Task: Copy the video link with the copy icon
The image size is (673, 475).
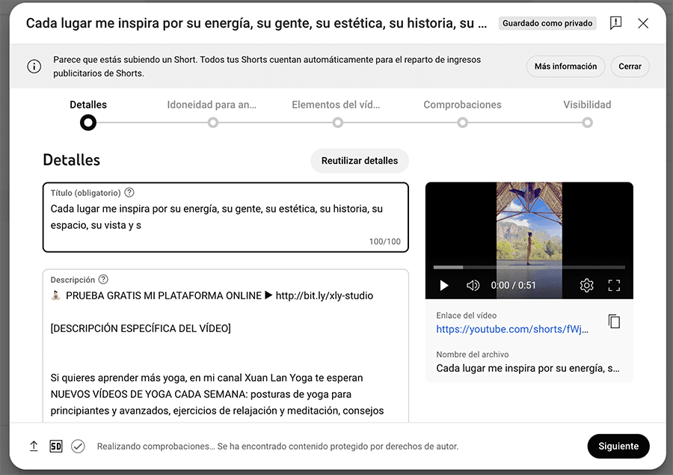Action: pos(614,321)
